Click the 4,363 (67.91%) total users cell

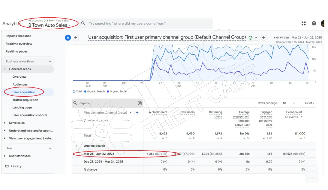click(x=157, y=154)
